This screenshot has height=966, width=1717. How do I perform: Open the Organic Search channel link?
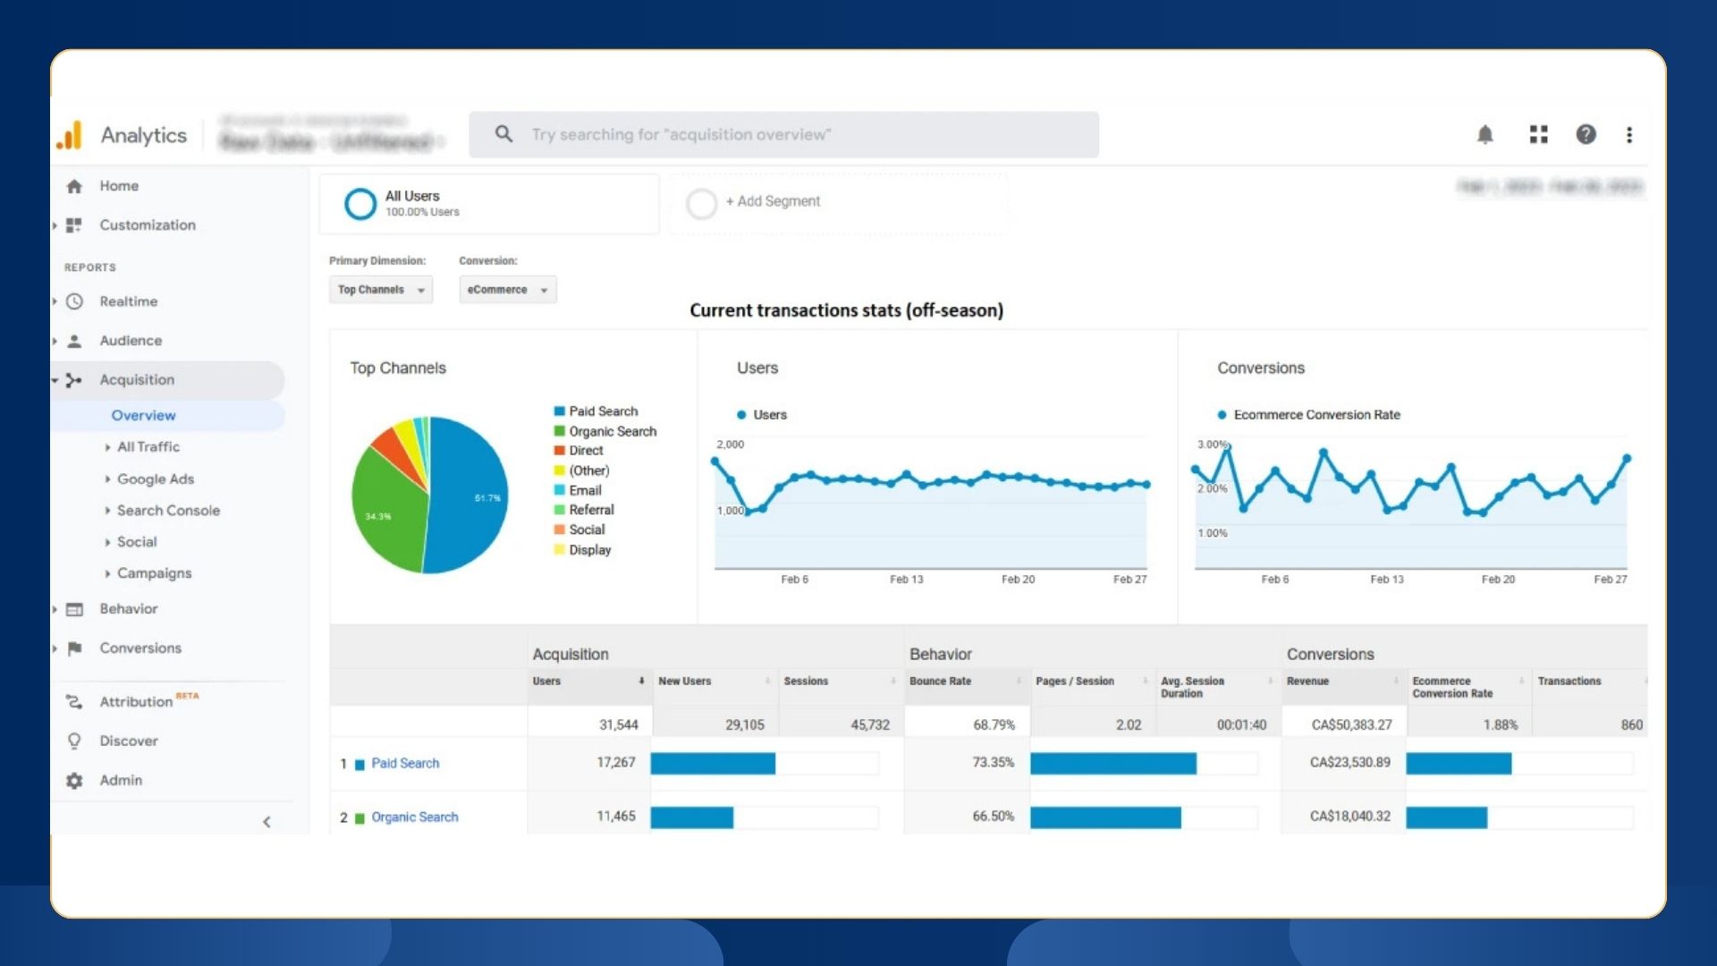415,818
